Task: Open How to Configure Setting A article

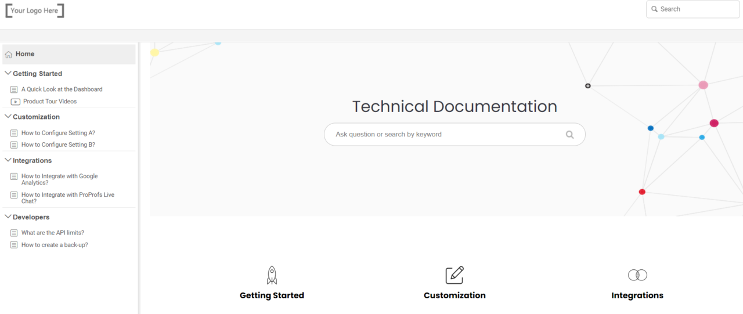Action: (58, 133)
